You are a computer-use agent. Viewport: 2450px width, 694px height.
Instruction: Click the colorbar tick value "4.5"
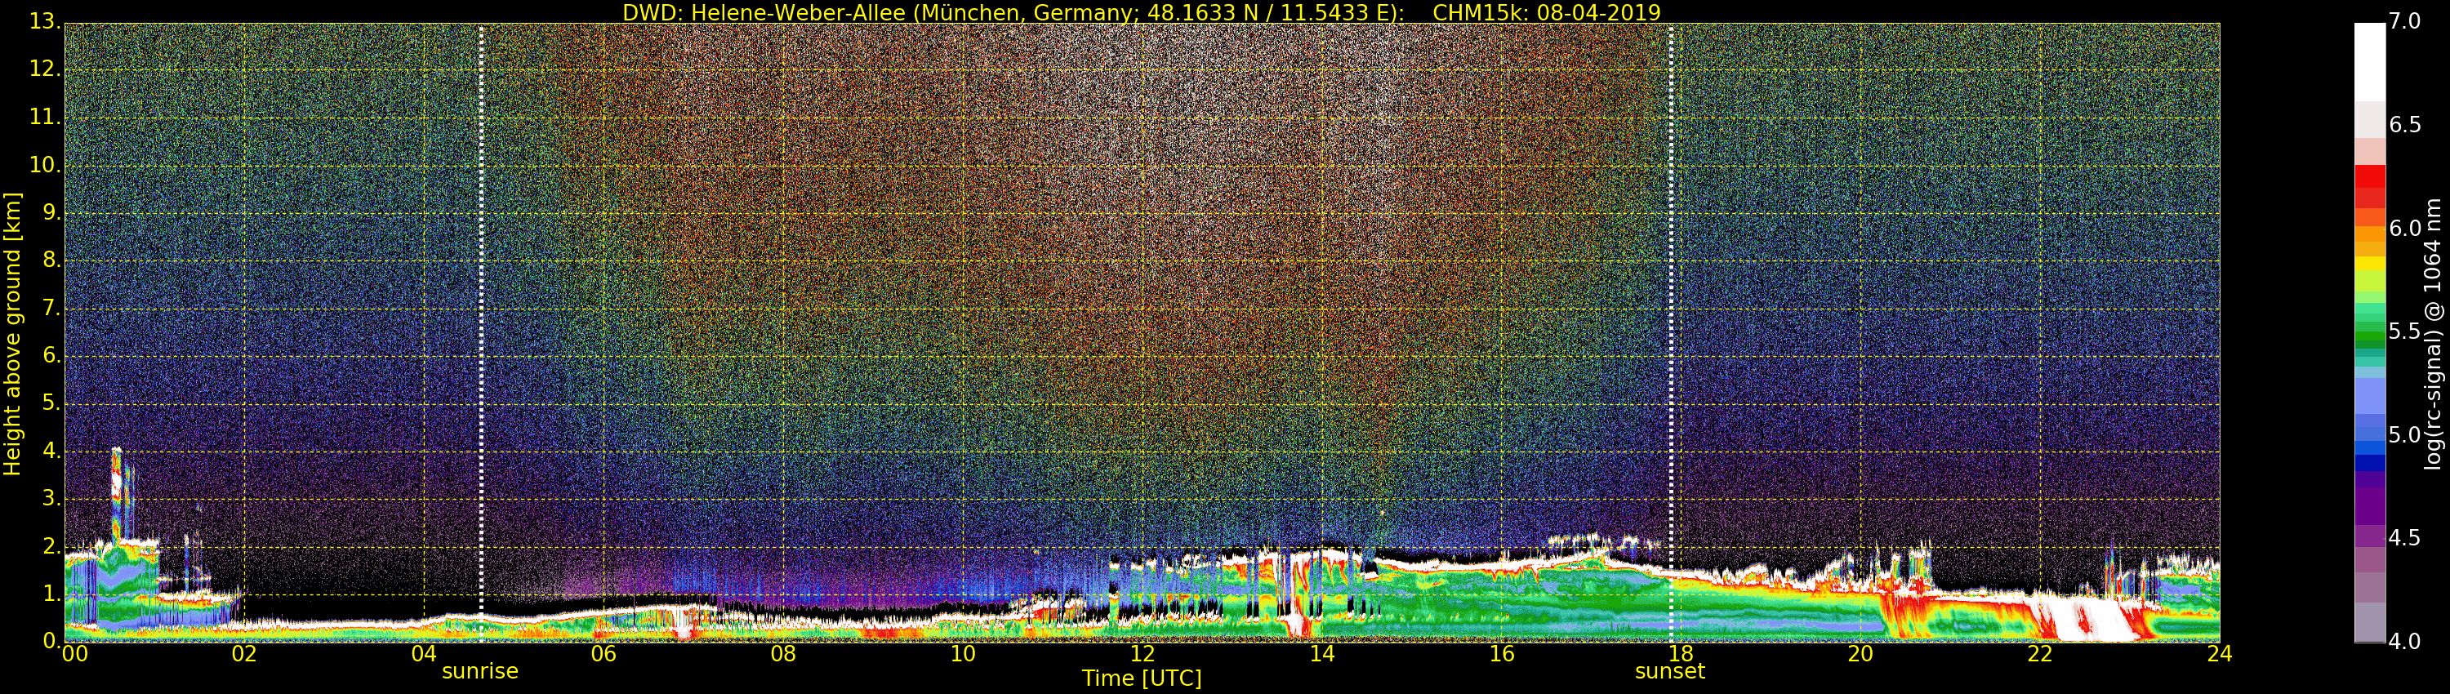click(2404, 538)
